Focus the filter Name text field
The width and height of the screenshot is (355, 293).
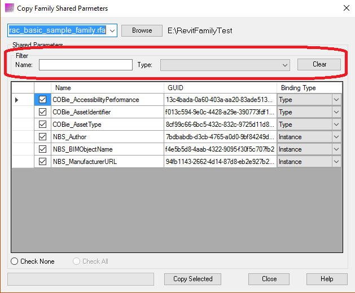pos(85,65)
